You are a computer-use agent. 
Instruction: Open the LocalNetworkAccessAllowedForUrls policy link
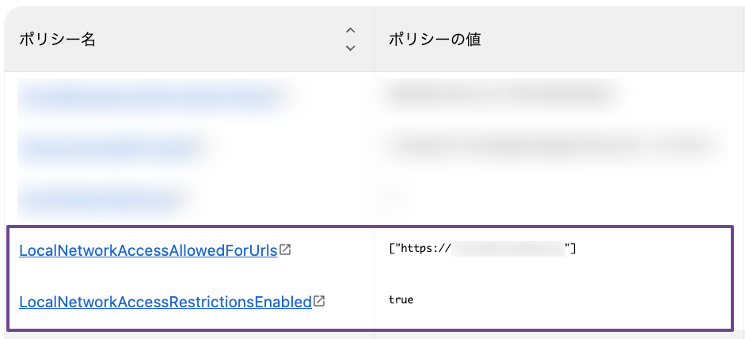click(x=148, y=250)
